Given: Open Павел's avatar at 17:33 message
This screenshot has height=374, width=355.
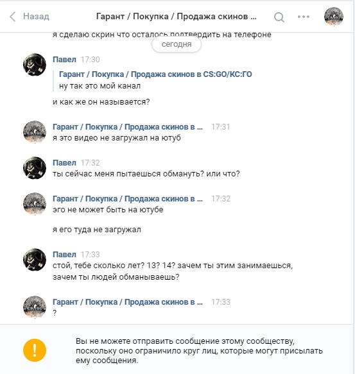Looking at the screenshot, I should click(x=35, y=260).
